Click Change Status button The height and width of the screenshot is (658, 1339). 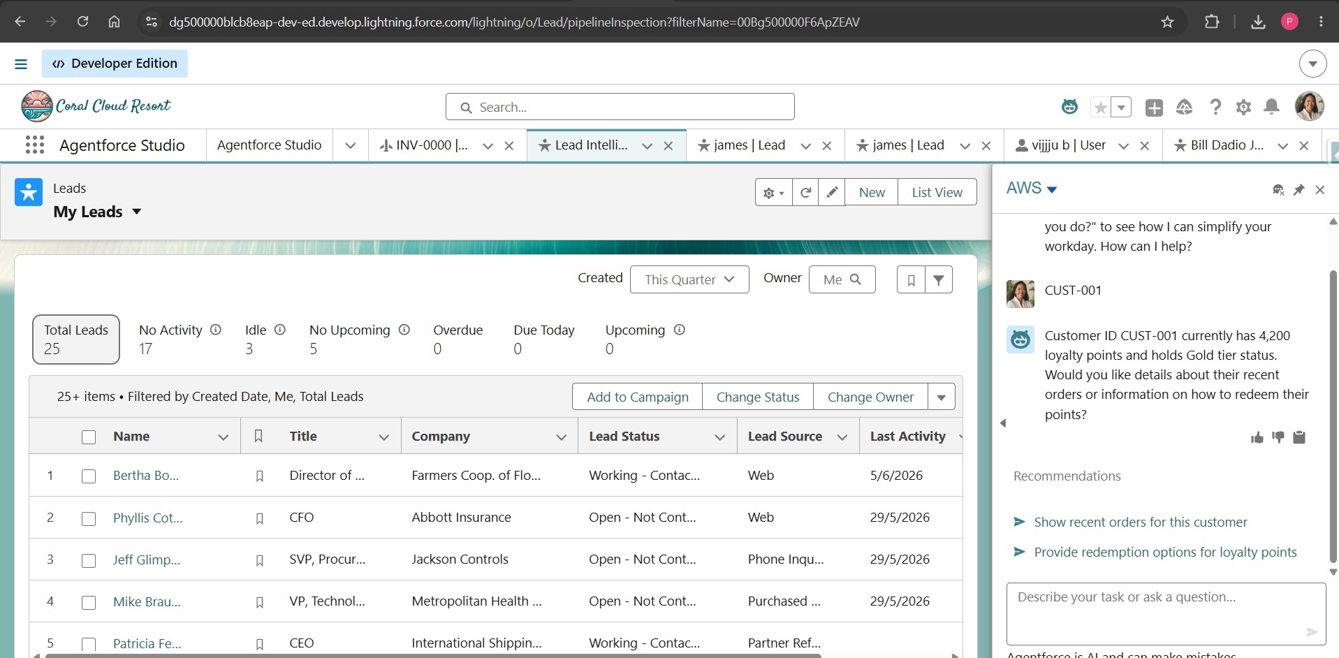[x=758, y=397]
